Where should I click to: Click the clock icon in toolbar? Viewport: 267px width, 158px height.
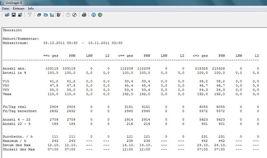68,15
